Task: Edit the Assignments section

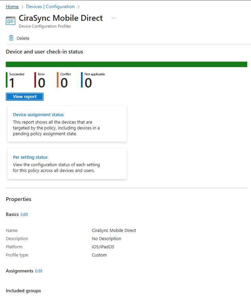Action: click(39, 271)
